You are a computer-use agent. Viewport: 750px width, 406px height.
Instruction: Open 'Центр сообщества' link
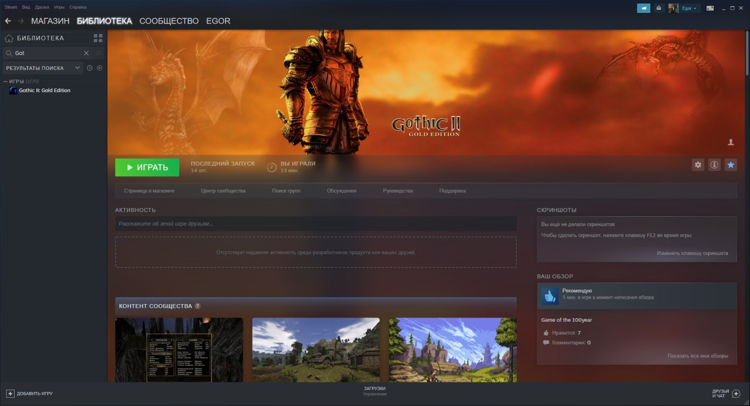(223, 191)
